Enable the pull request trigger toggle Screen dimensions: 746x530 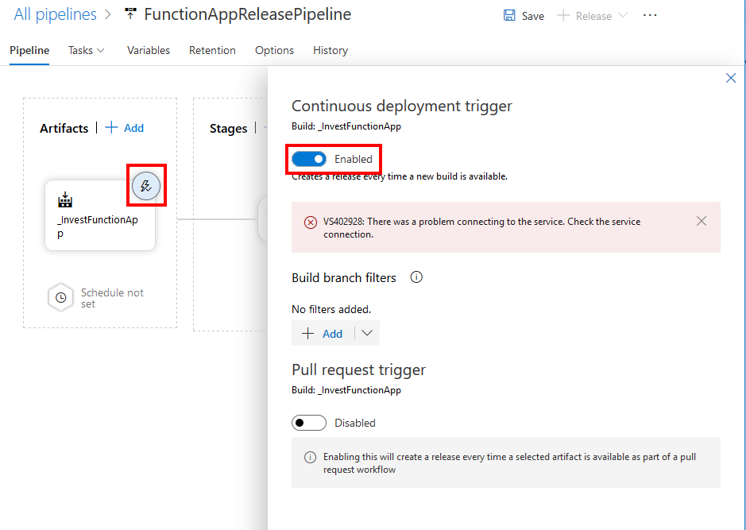309,423
